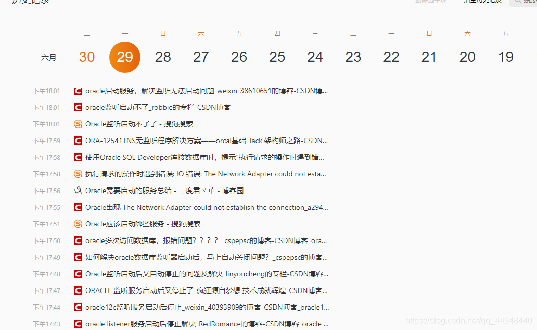Click cnblogs icon beside 'Oracle需要启动的服务总结'
The height and width of the screenshot is (330, 537).
[x=78, y=191]
